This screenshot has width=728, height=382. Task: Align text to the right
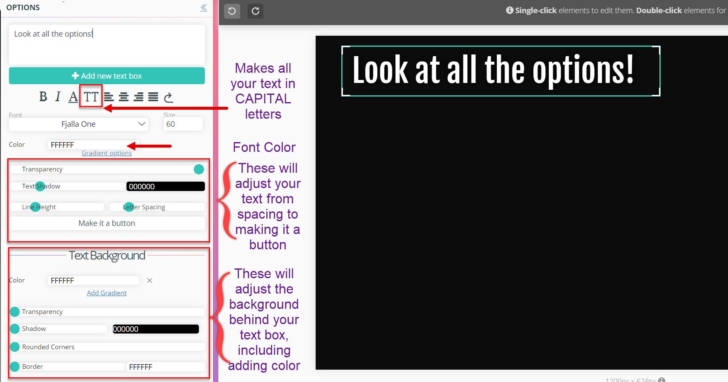pyautogui.click(x=138, y=97)
